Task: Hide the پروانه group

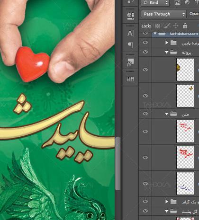Action: tap(145, 52)
